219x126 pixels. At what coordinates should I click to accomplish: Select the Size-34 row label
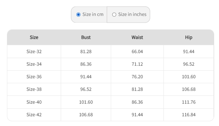point(34,64)
